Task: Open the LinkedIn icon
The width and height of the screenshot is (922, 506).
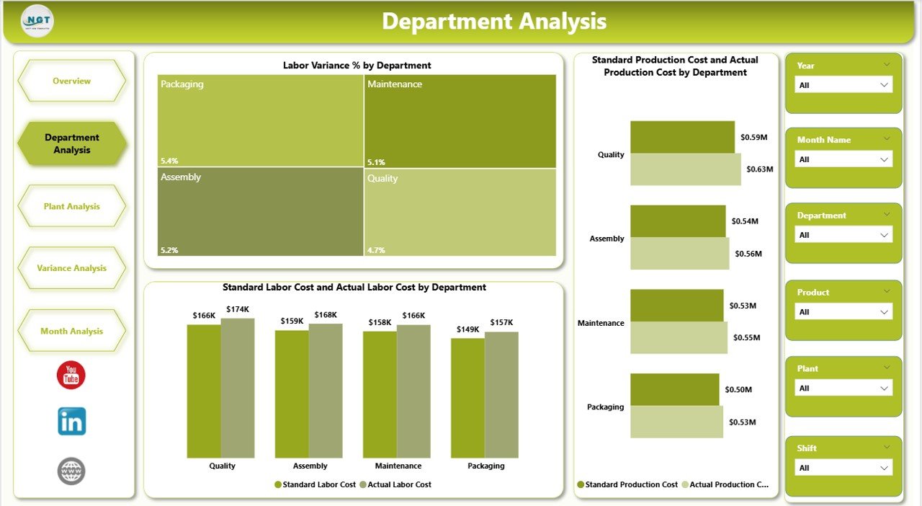Action: 70,421
